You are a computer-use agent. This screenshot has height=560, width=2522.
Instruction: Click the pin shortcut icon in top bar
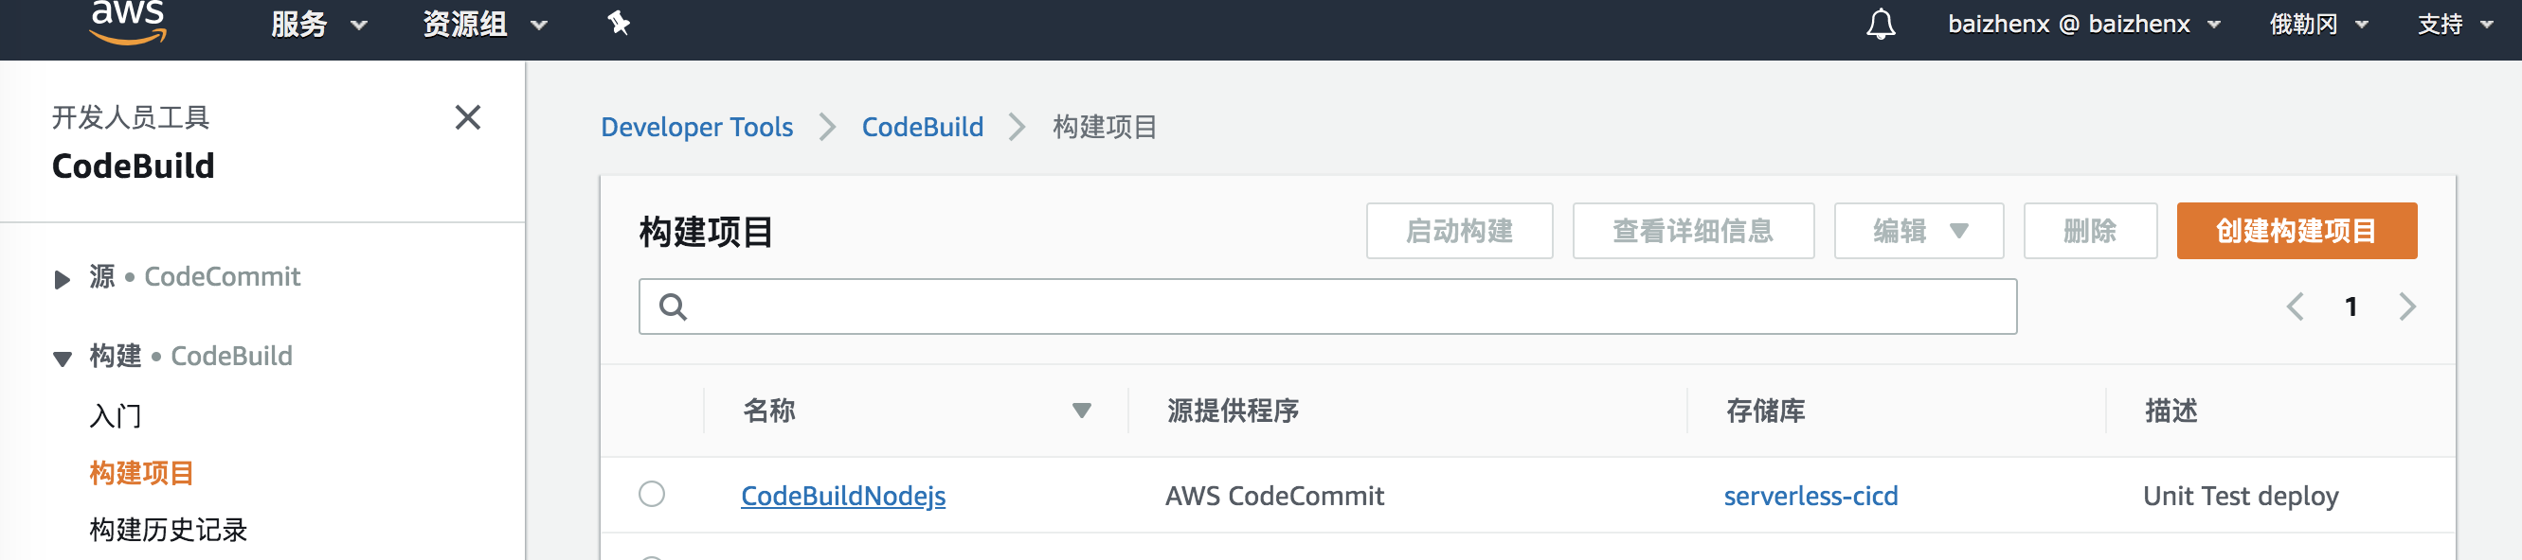619,23
